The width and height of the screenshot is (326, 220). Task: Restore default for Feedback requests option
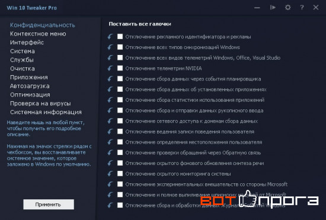point(110,153)
